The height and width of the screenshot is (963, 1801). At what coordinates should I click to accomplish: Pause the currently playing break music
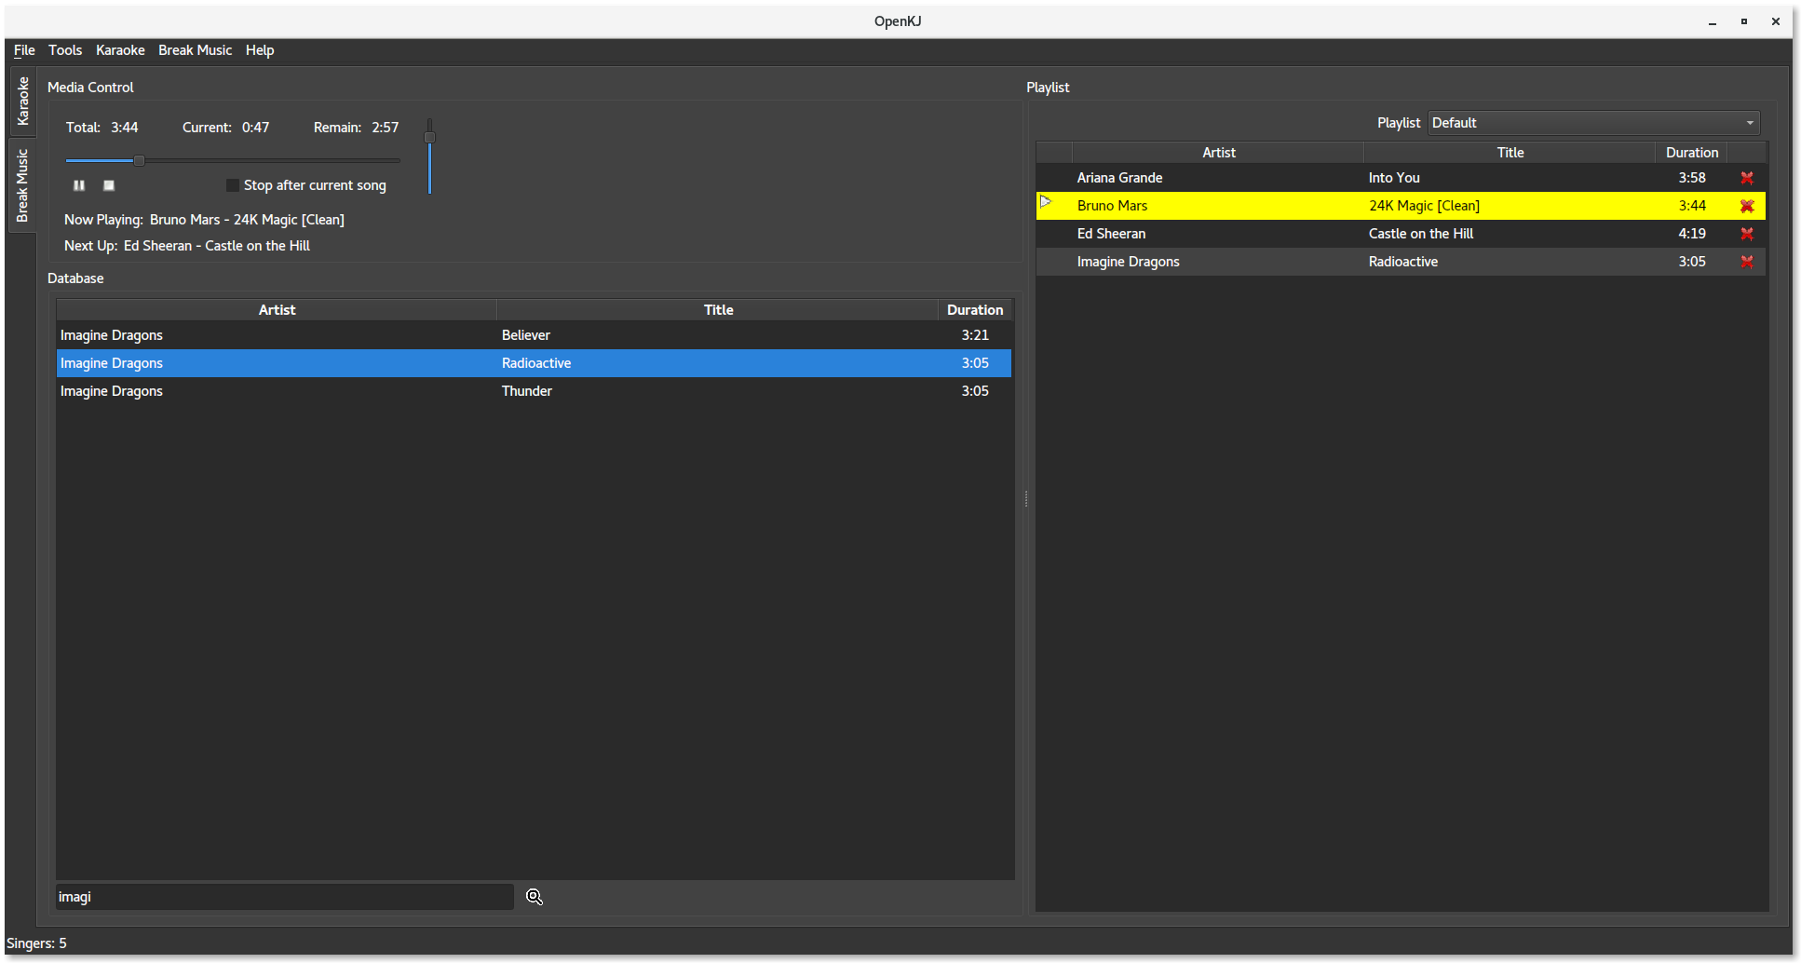pos(79,185)
